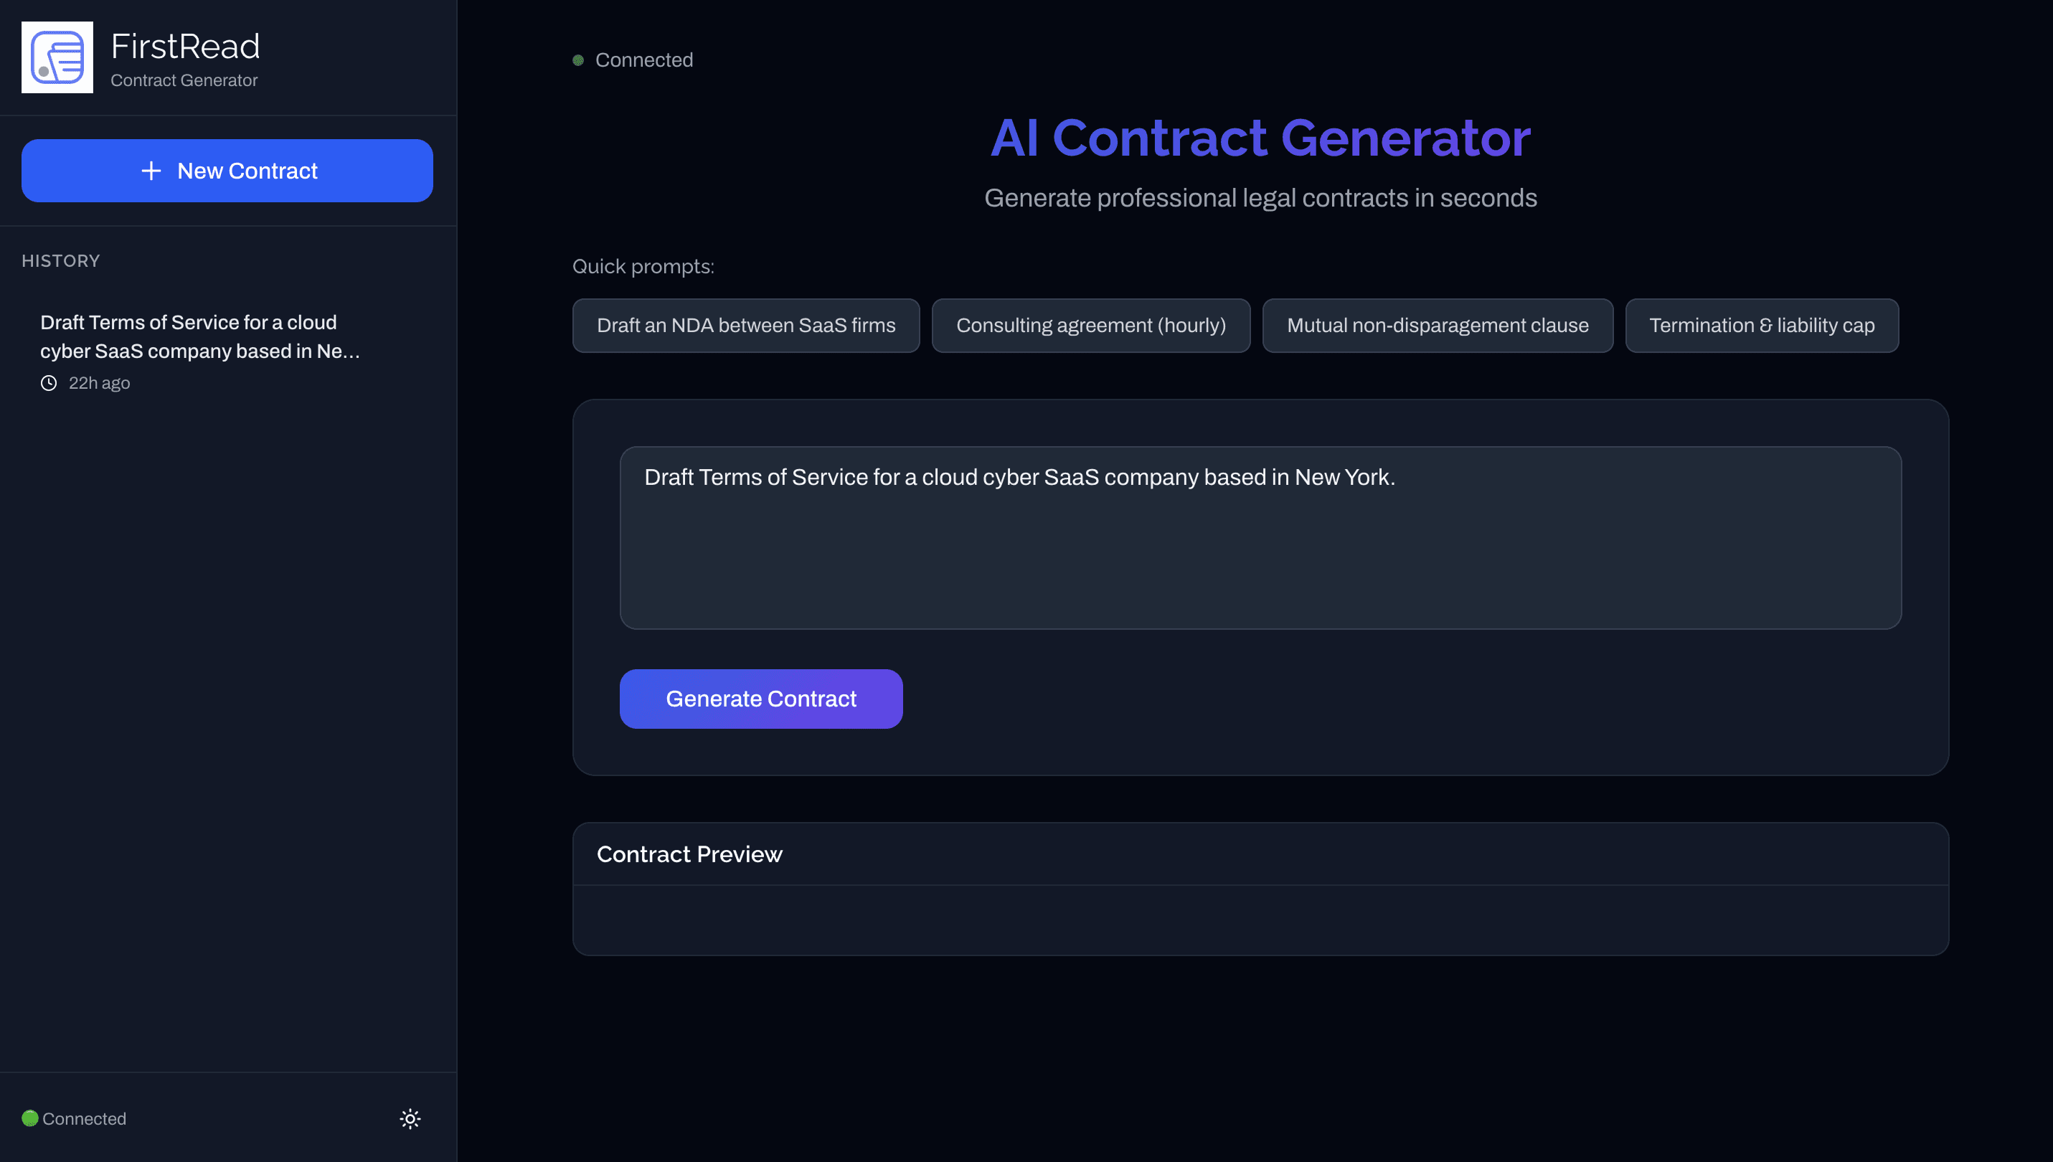This screenshot has height=1162, width=2053.
Task: Choose the Consulting agreement (hourly) quick prompt
Action: point(1091,326)
